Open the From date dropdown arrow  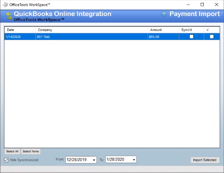click(94, 160)
